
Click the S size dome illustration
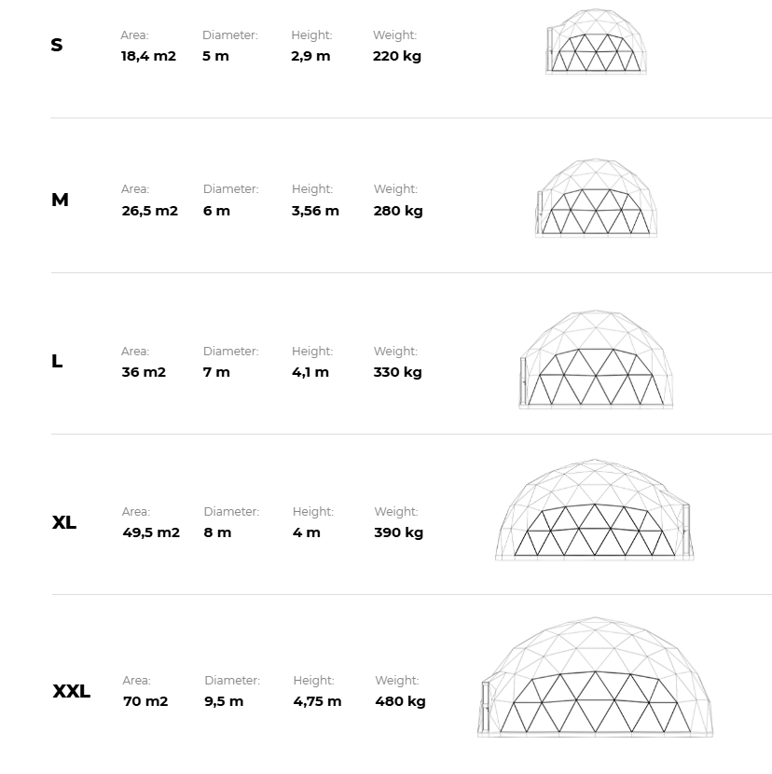(596, 42)
